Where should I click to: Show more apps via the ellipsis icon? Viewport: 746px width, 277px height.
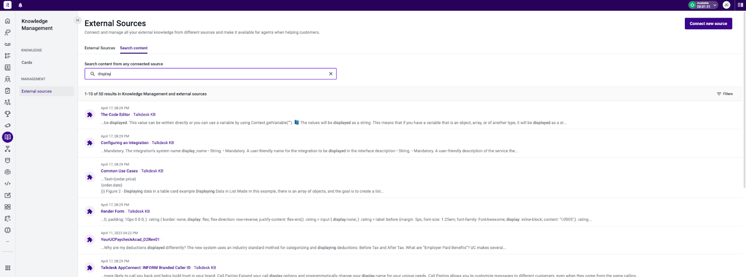point(7,241)
